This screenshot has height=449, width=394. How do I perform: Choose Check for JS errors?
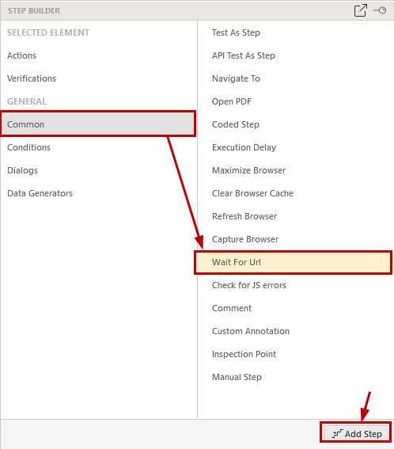[249, 285]
